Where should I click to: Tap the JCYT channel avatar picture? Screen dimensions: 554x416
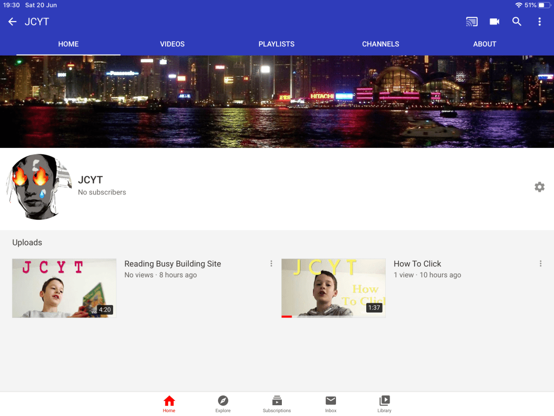click(x=39, y=187)
